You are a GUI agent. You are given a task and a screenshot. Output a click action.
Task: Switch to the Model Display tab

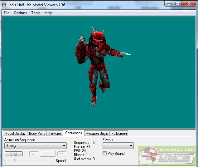(15, 134)
